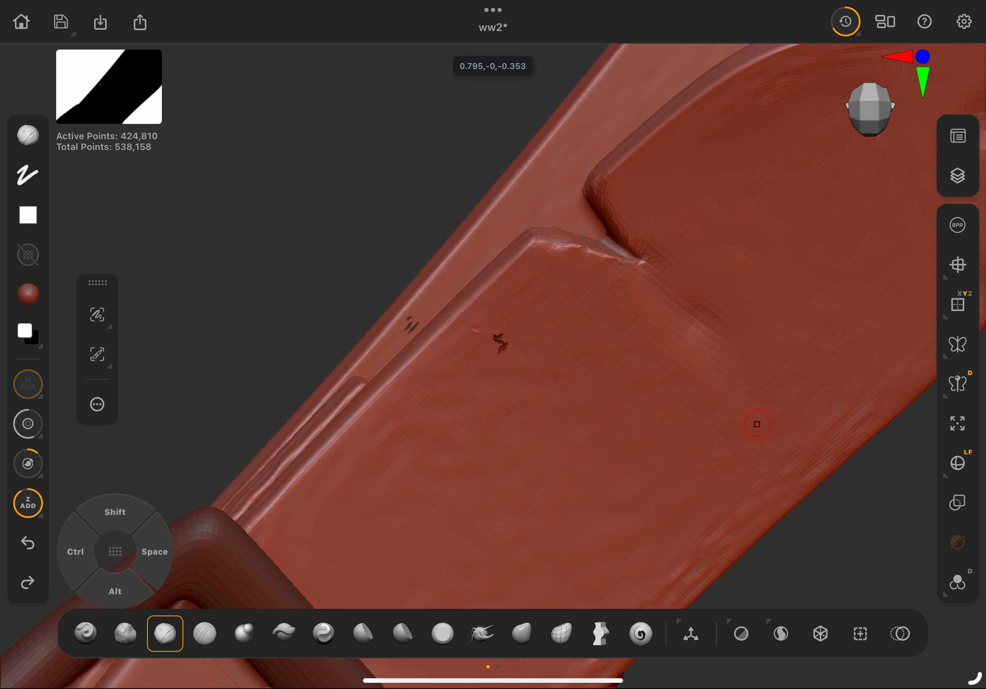986x689 pixels.
Task: Click the black-and-white mask thumbnail preview
Action: [109, 87]
